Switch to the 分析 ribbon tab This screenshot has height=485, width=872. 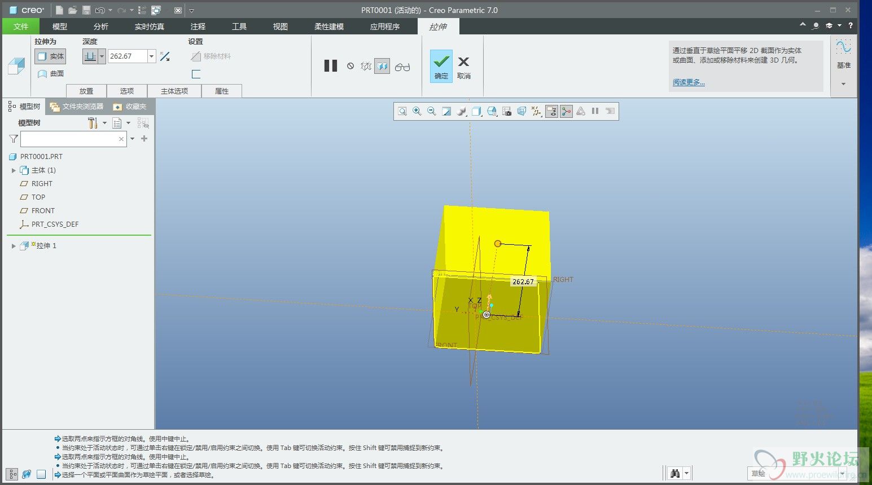click(x=101, y=27)
